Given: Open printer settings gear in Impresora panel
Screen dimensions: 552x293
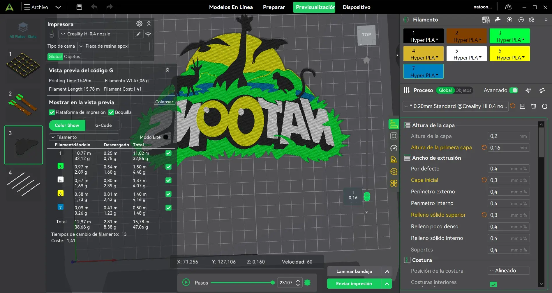Looking at the screenshot, I should tap(139, 24).
